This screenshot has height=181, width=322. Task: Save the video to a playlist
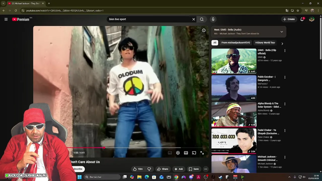tap(194, 169)
